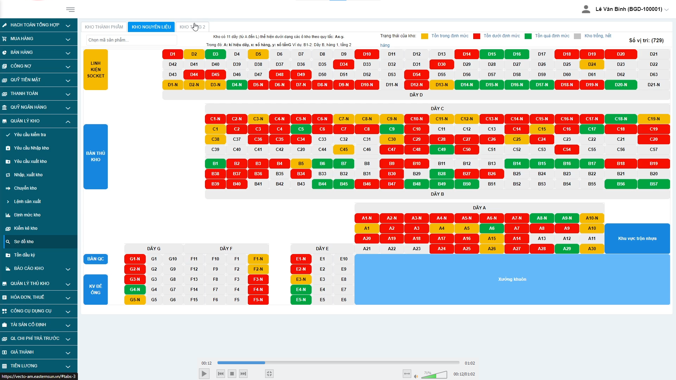Select warehouse slot D10
Viewport: 676px width, 380px height.
pos(367,54)
